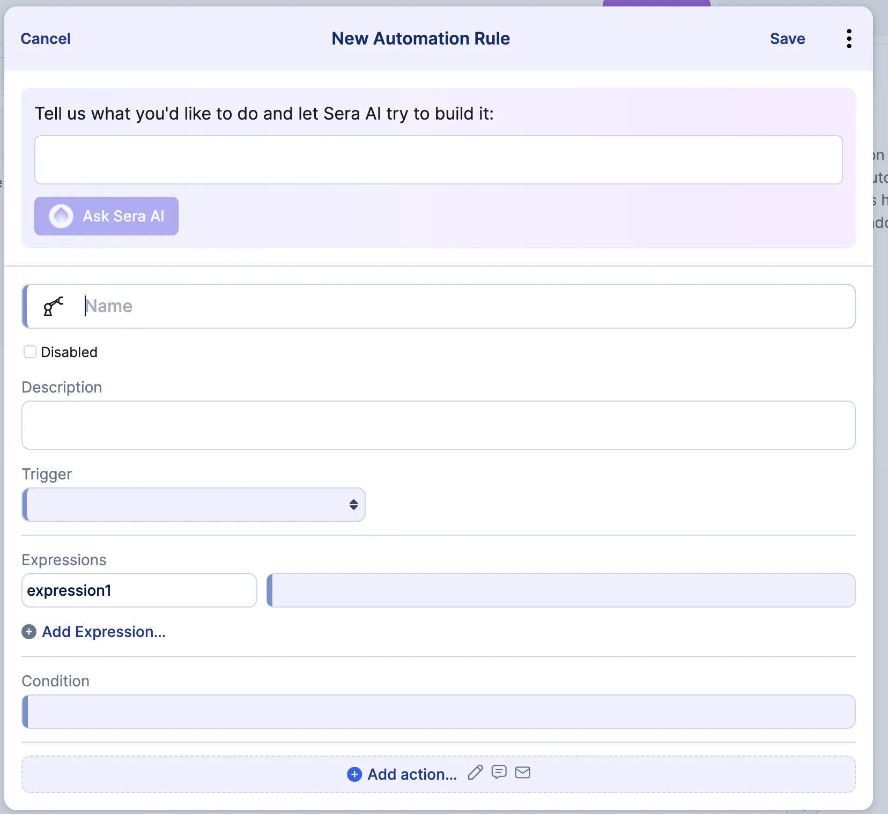The width and height of the screenshot is (888, 814).
Task: Click the comment action icon
Action: point(499,773)
